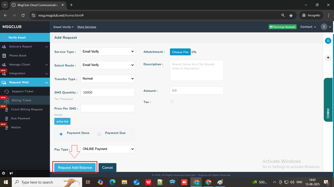
Task: Select the Payment Done radio button
Action: [x=61, y=134]
